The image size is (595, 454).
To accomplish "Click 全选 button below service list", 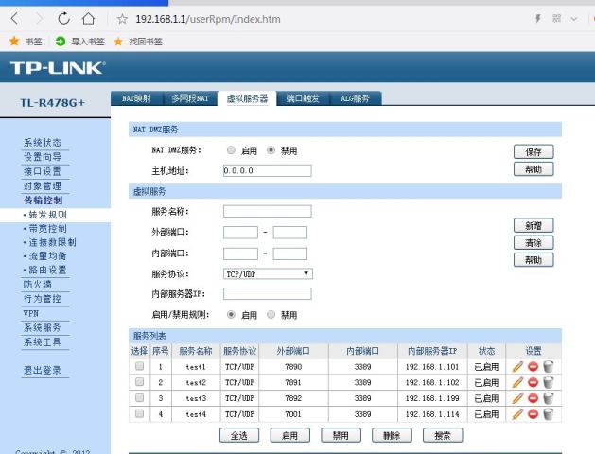I will [x=239, y=435].
